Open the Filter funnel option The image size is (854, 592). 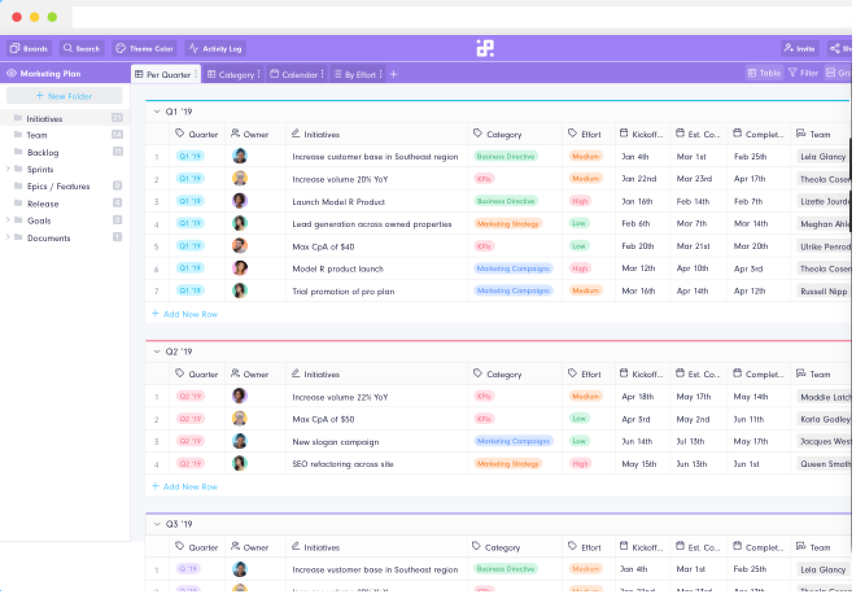803,73
